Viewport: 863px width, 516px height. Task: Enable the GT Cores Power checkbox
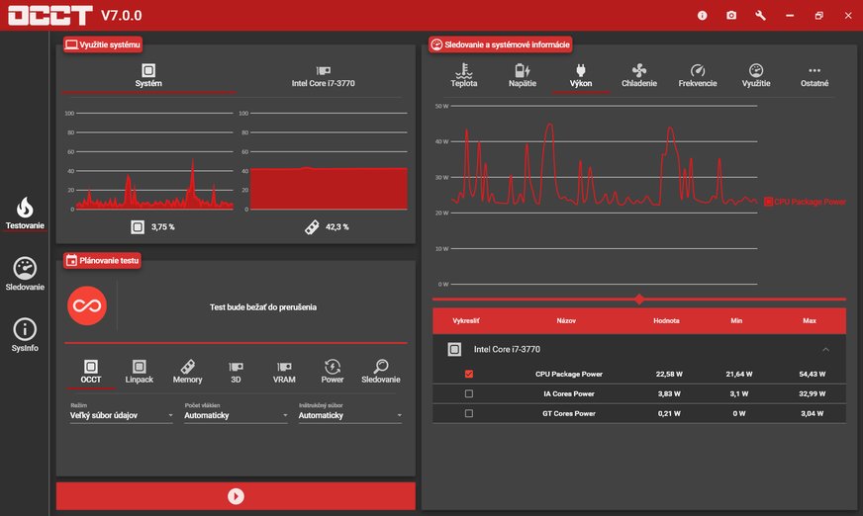469,413
